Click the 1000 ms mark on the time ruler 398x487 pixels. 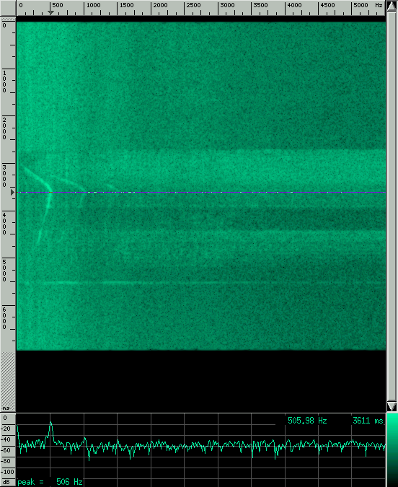pos(4,82)
